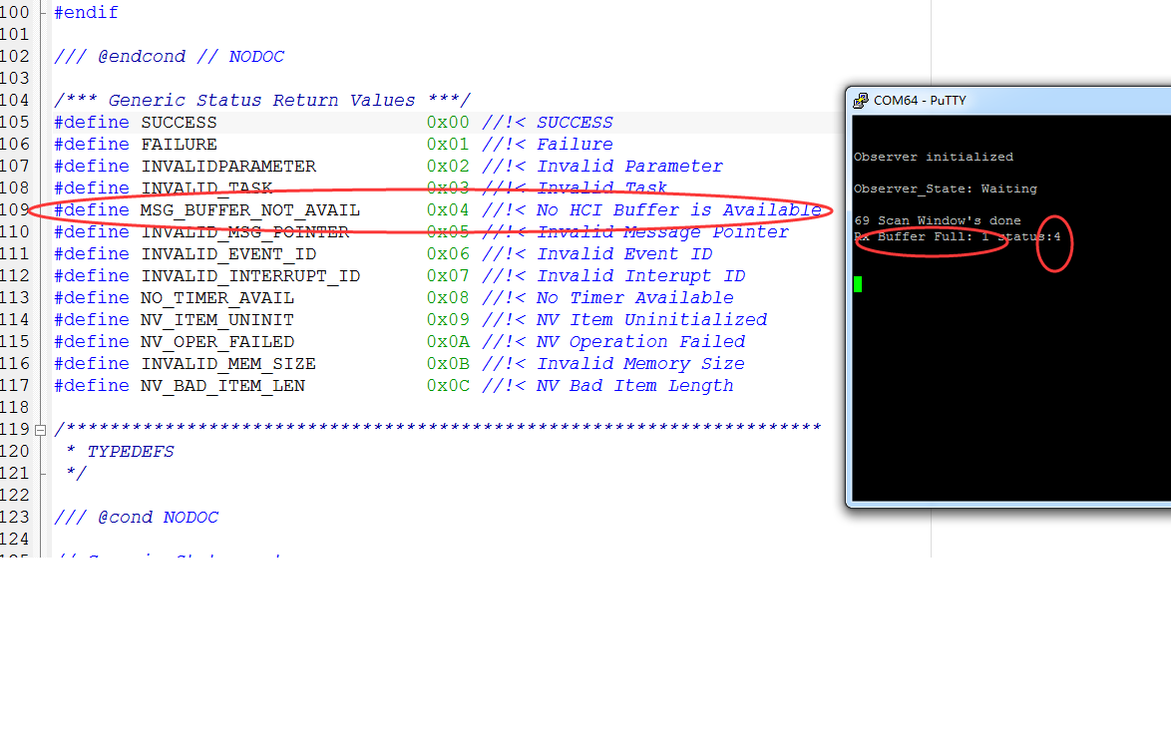This screenshot has height=753, width=1171.
Task: Collapse the fold marker at line 119
Action: click(x=40, y=430)
